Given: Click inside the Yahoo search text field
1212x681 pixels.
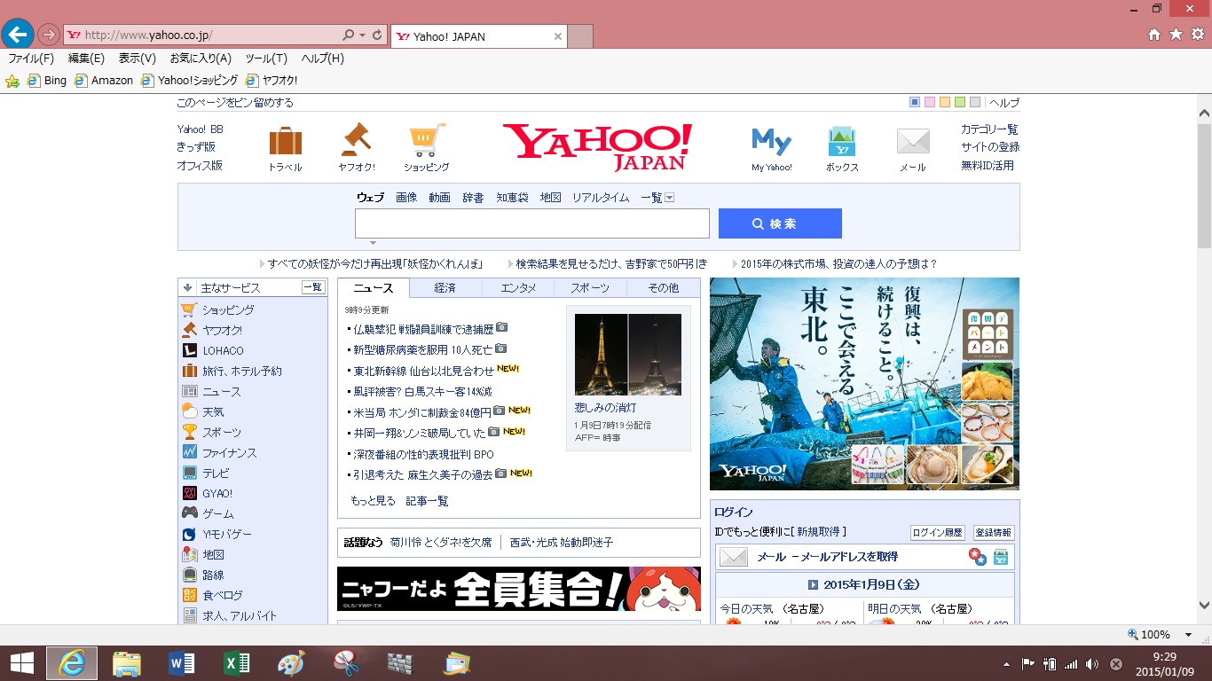Looking at the screenshot, I should tap(531, 223).
